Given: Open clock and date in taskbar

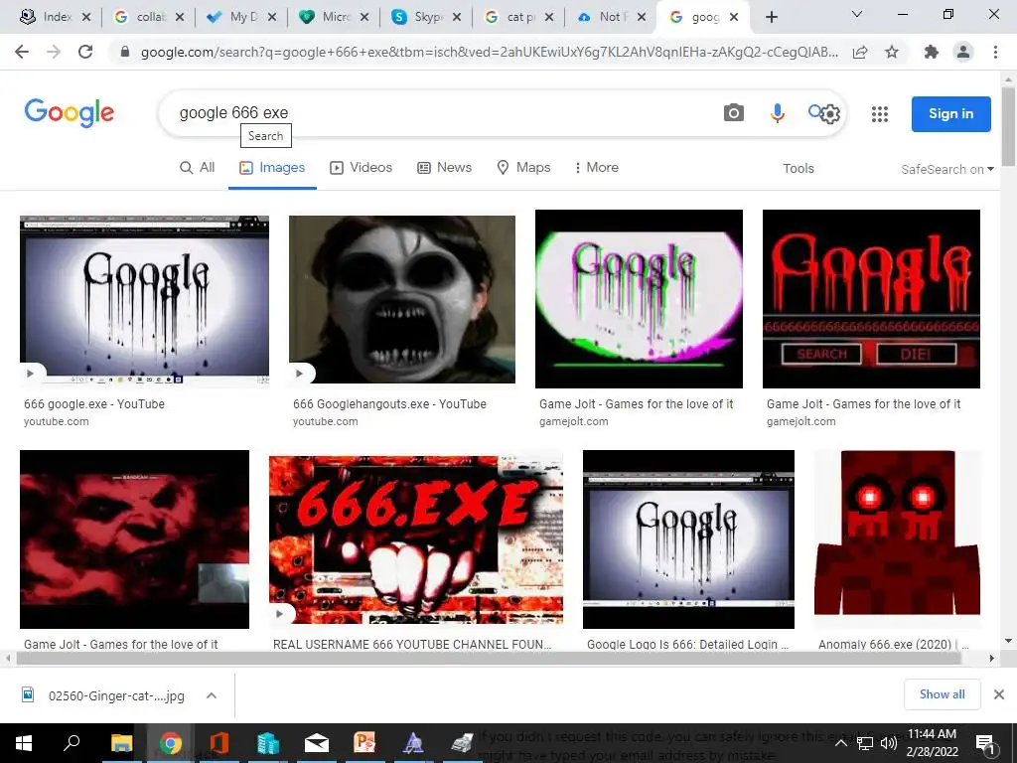Looking at the screenshot, I should click(x=932, y=743).
